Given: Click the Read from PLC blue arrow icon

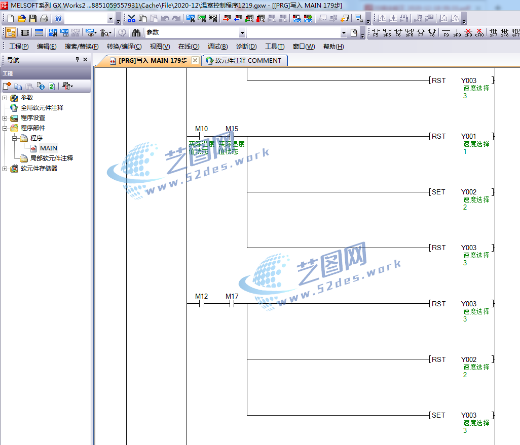Looking at the screenshot, I should pyautogui.click(x=238, y=19).
